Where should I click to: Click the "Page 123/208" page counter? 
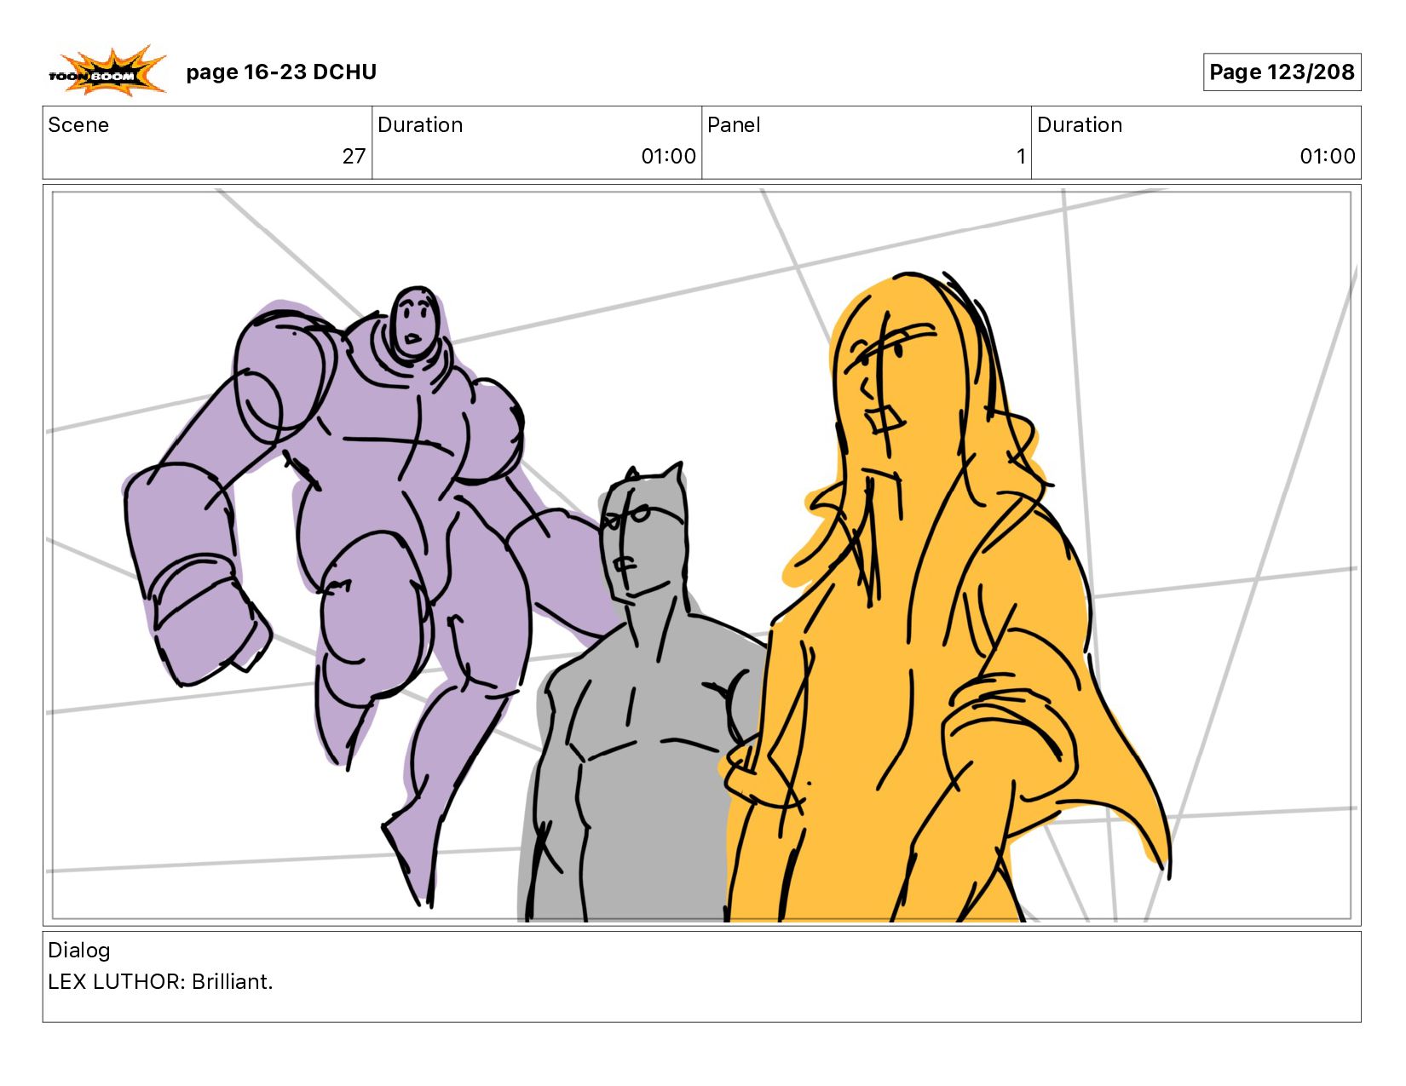pos(1282,72)
